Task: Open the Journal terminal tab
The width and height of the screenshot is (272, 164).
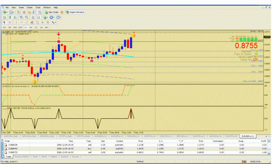Action: [x=75, y=157]
